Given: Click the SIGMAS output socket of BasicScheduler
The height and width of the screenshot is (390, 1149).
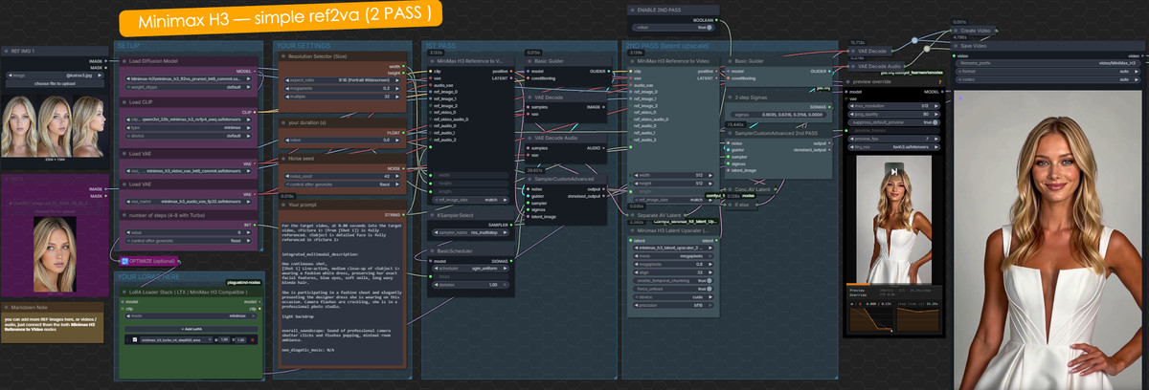Looking at the screenshot, I should [x=512, y=260].
